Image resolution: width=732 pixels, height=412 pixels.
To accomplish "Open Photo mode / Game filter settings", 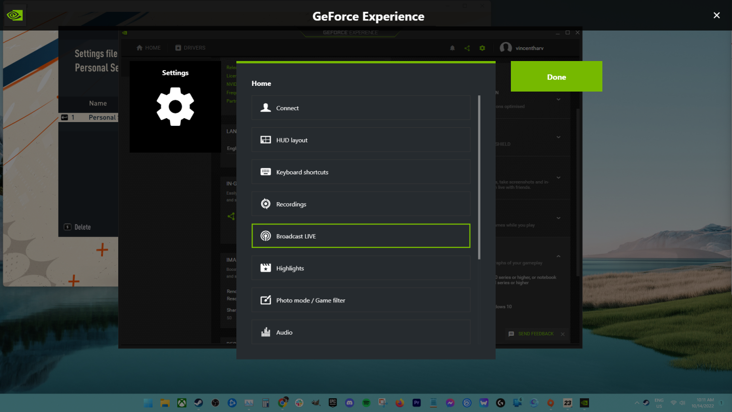I will click(361, 300).
